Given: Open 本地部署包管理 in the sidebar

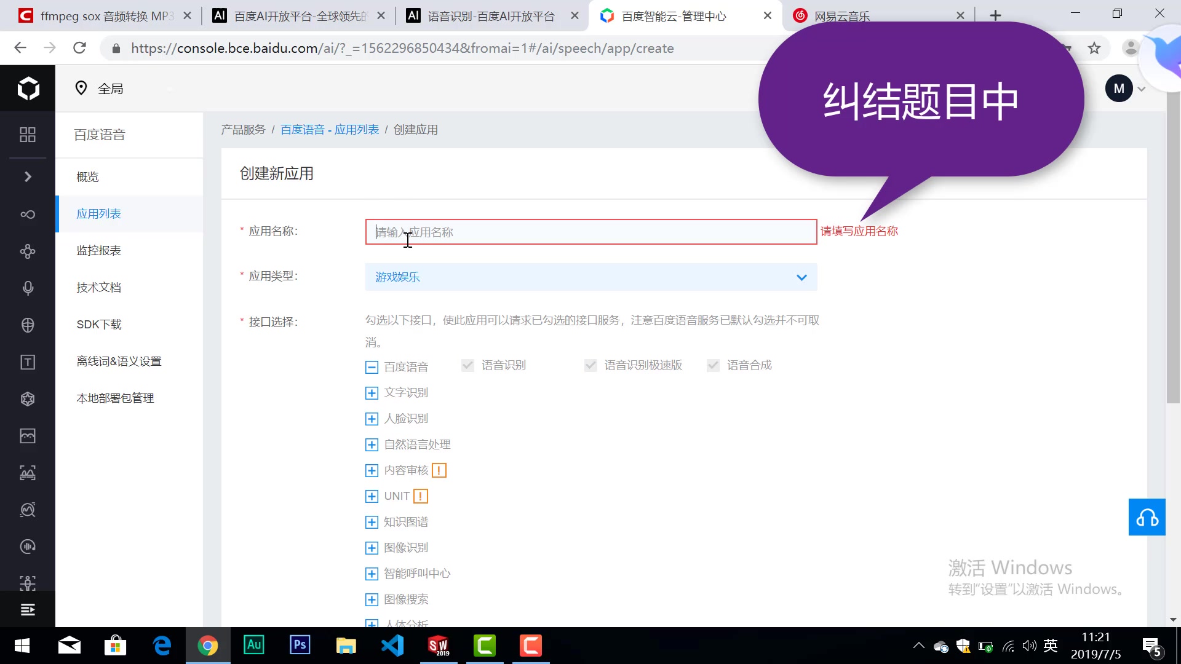Looking at the screenshot, I should tap(129, 398).
